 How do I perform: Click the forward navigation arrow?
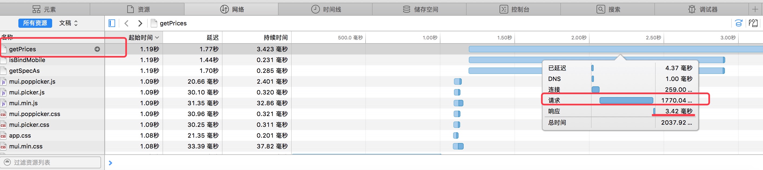tap(140, 23)
